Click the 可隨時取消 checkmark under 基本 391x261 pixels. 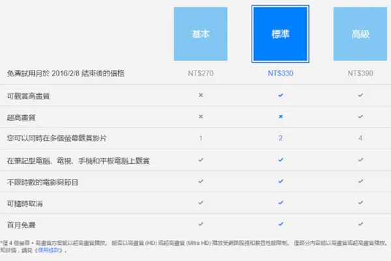point(201,202)
